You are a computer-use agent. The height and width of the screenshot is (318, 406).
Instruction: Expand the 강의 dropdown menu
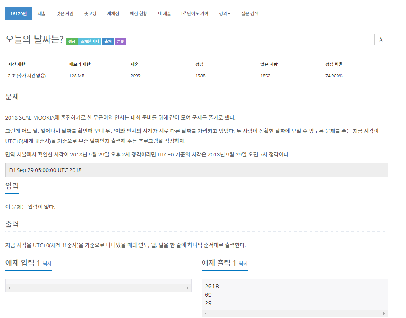click(x=224, y=13)
